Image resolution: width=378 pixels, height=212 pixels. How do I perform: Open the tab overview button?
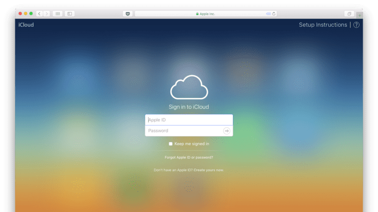click(x=349, y=14)
